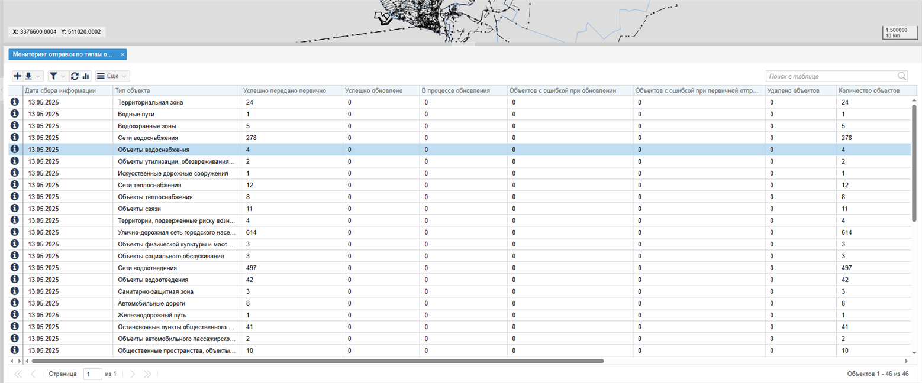Refresh the table with the reload icon
922x383 pixels.
pos(75,76)
